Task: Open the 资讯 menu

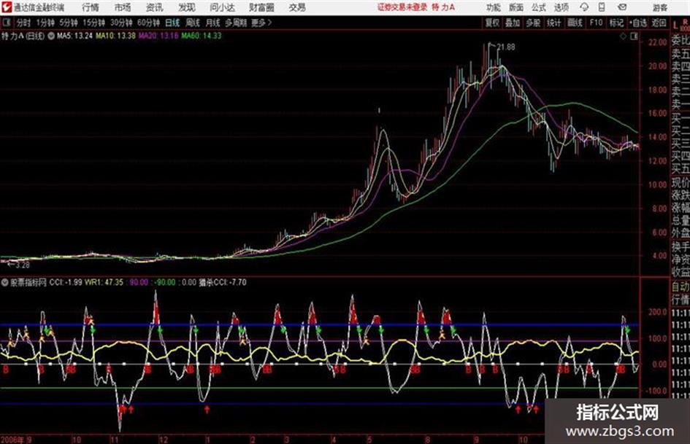Action: click(x=154, y=7)
